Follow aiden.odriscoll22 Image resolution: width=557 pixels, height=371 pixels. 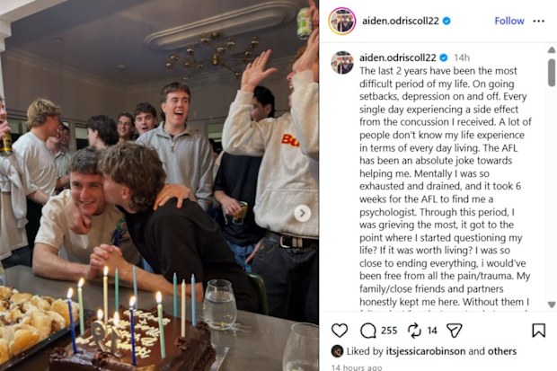[x=509, y=21]
